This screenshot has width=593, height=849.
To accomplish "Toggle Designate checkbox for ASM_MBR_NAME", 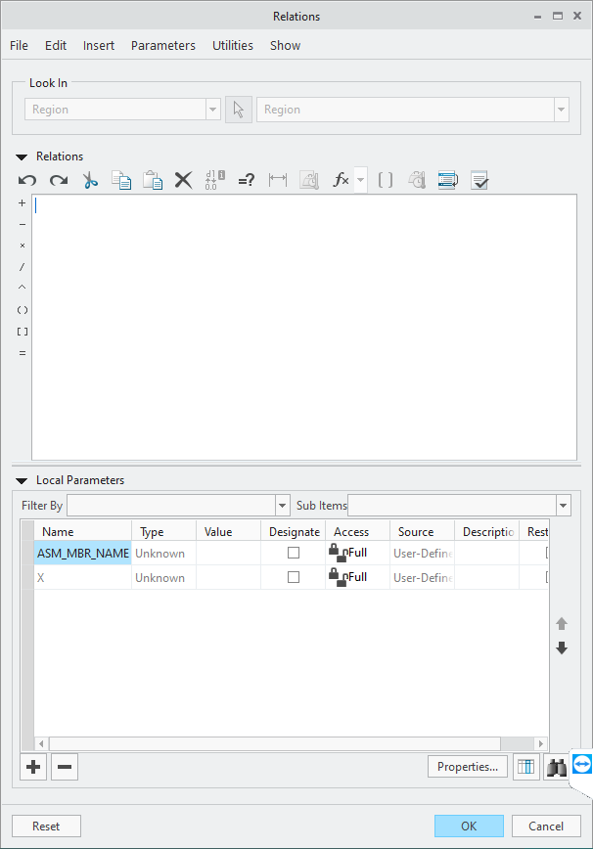I will 294,554.
